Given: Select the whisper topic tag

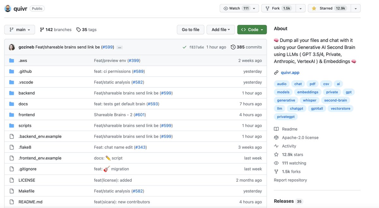Looking at the screenshot, I should coord(310,100).
